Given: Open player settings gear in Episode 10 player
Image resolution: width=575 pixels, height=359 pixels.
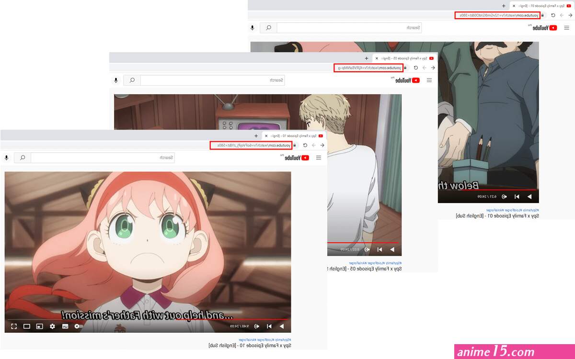Looking at the screenshot, I should click(x=52, y=326).
